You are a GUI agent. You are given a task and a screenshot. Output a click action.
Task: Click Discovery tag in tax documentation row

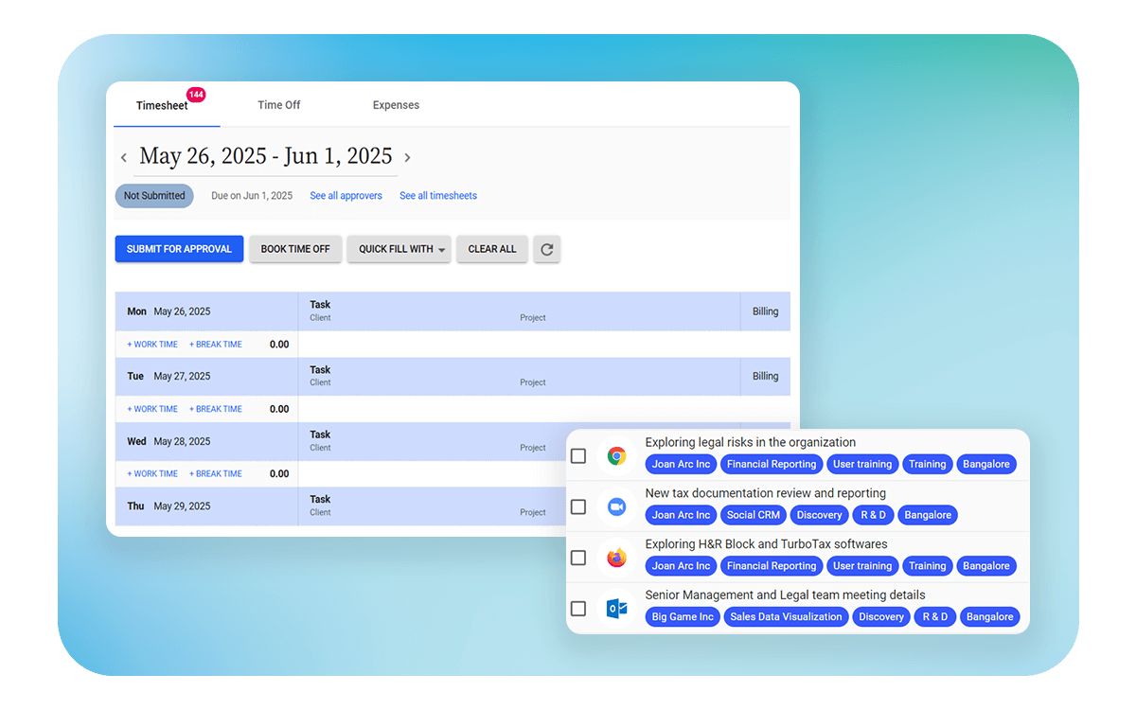coord(819,515)
